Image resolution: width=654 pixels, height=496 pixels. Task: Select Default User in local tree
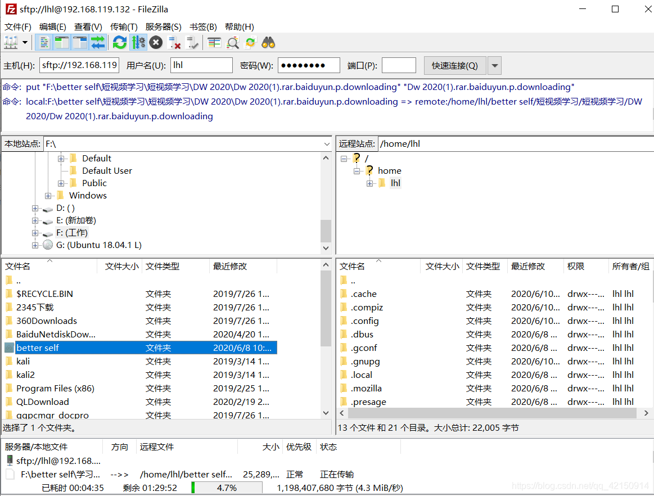pos(107,170)
